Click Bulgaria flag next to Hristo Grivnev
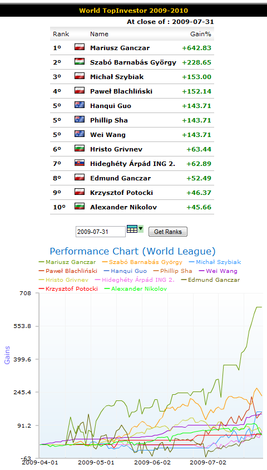 tap(80, 148)
